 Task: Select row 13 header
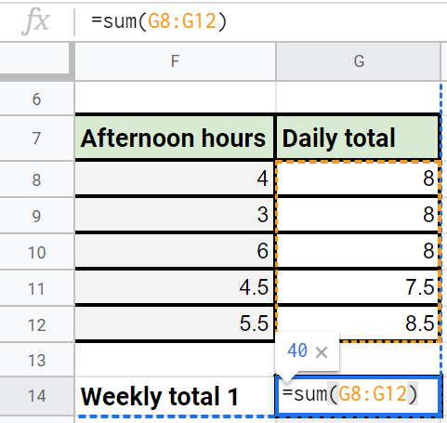(37, 360)
